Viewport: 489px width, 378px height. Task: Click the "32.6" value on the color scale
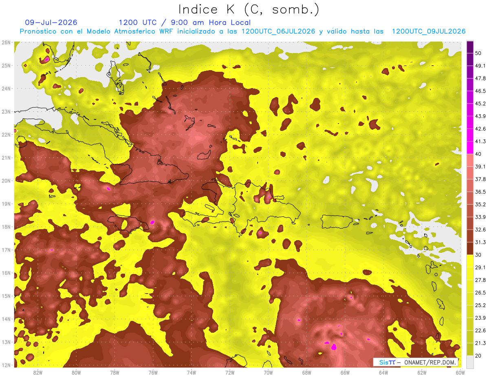click(480, 230)
